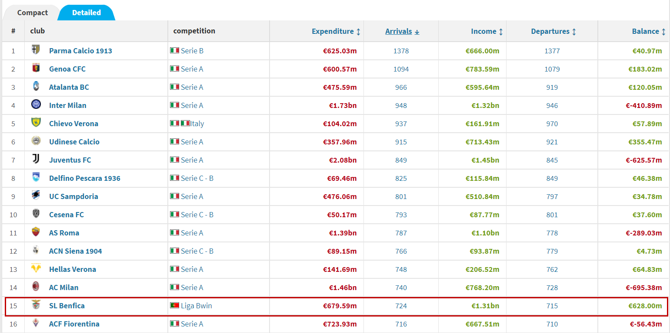Sort table by Departures column
The height and width of the screenshot is (333, 670).
coord(553,31)
